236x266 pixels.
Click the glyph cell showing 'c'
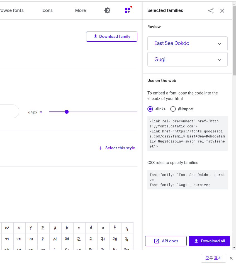click(79, 228)
